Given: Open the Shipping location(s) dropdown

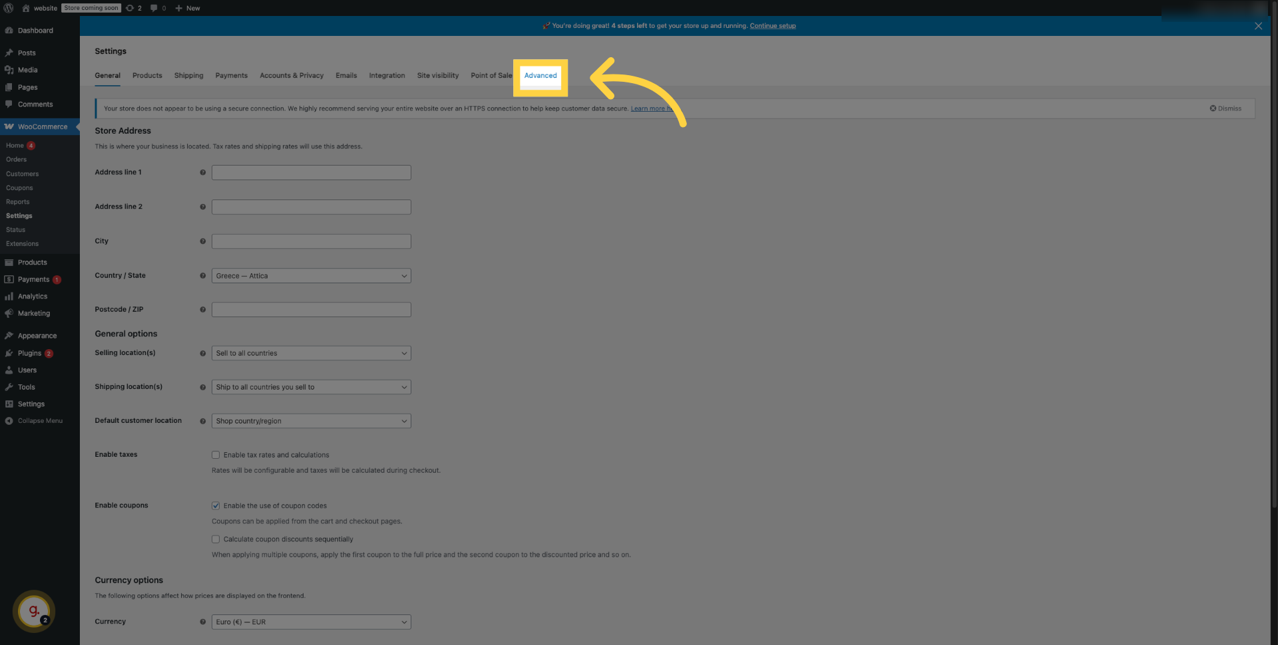Looking at the screenshot, I should (312, 387).
